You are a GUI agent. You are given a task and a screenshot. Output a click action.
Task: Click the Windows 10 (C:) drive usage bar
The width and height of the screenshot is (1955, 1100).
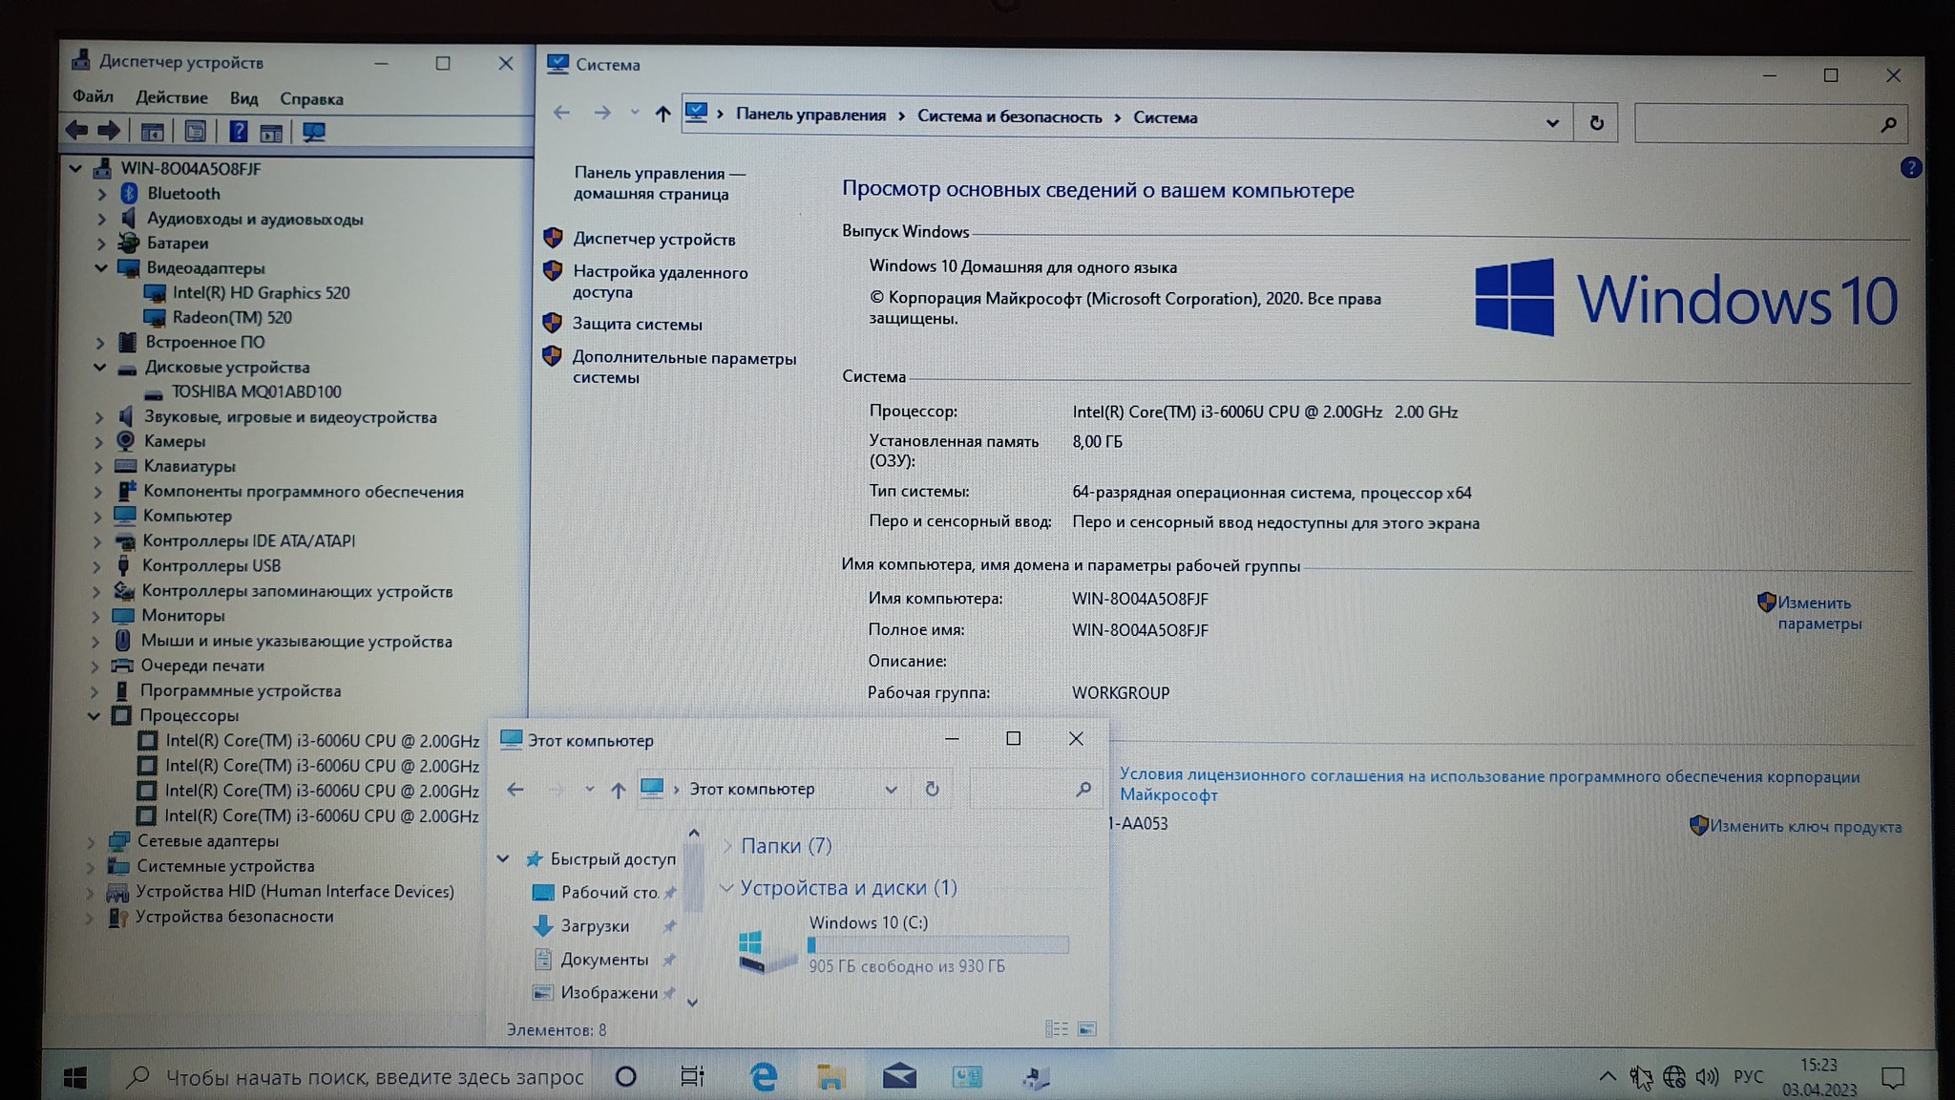coord(937,944)
